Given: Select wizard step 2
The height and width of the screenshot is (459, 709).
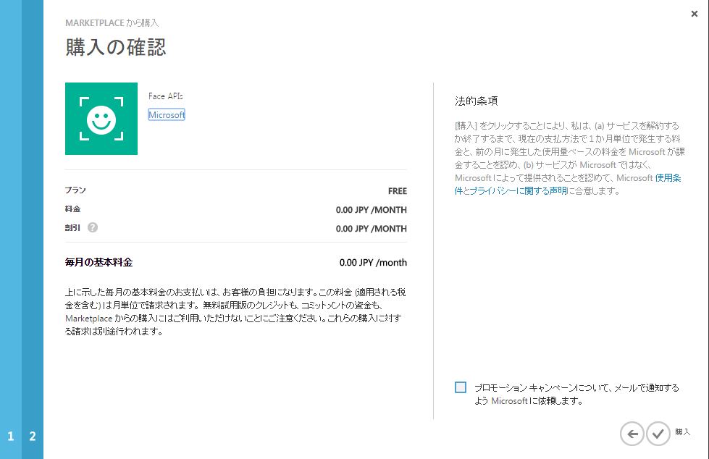Looking at the screenshot, I should pyautogui.click(x=33, y=436).
